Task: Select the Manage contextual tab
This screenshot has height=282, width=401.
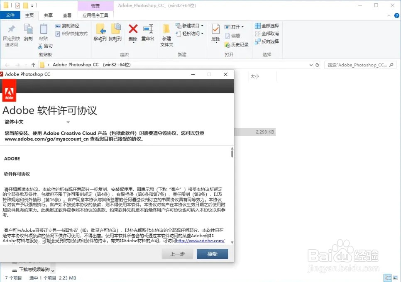Action: tap(95, 6)
